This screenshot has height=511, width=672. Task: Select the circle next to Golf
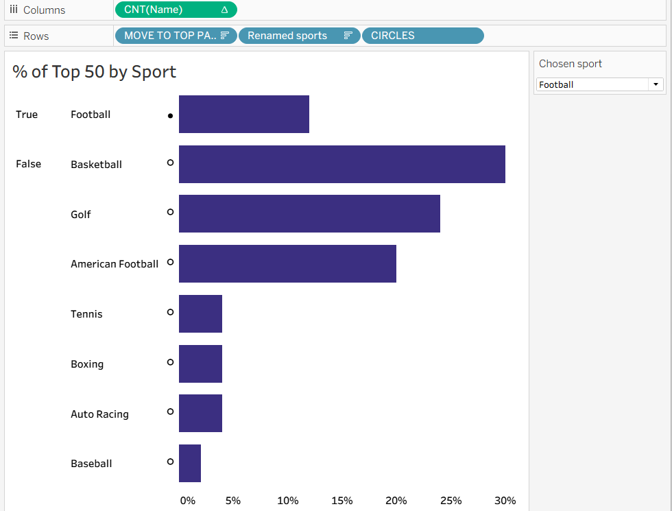point(170,212)
